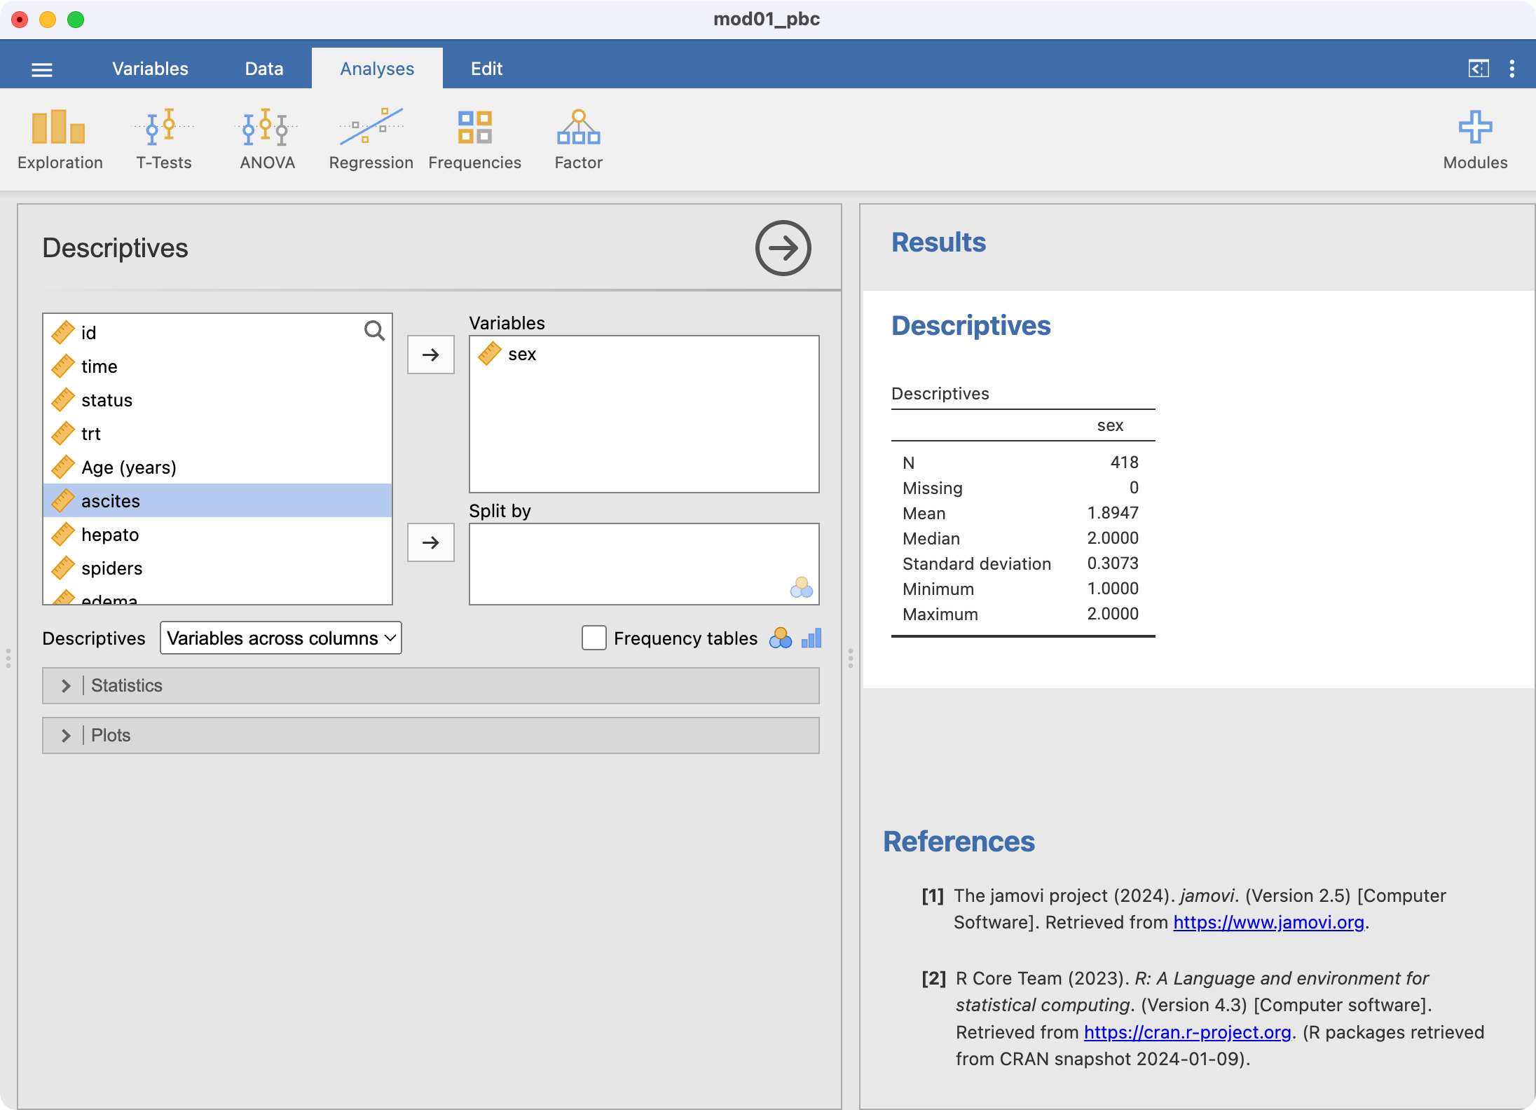Image resolution: width=1536 pixels, height=1110 pixels.
Task: Open the ANOVA analysis menu
Action: click(267, 139)
